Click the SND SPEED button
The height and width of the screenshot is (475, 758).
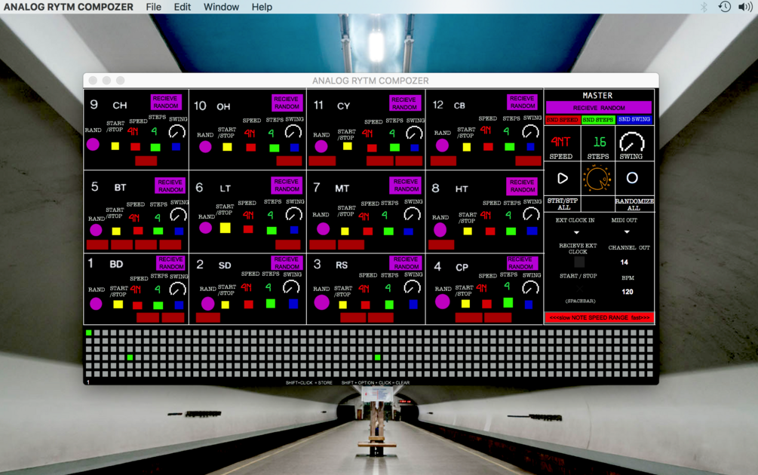click(x=562, y=119)
